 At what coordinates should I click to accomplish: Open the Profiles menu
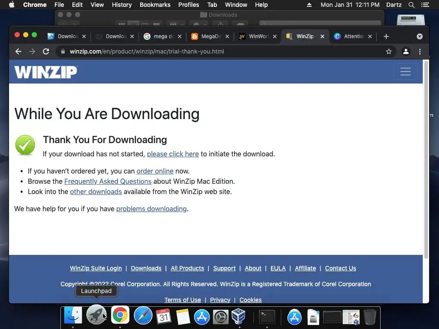pyautogui.click(x=189, y=5)
